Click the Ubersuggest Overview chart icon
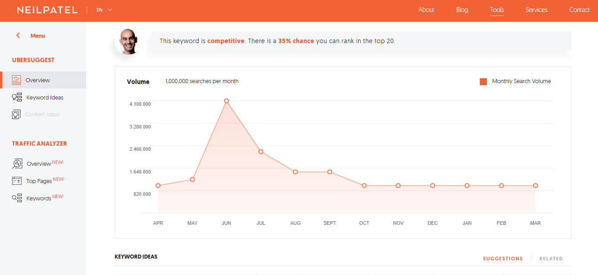 click(16, 80)
